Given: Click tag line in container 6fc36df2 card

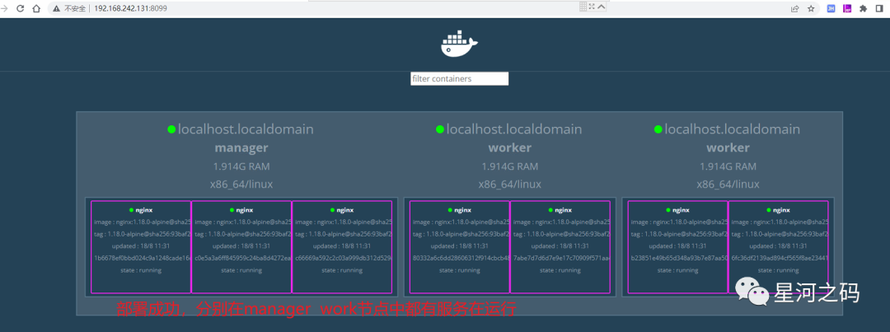Looking at the screenshot, I should 780,235.
